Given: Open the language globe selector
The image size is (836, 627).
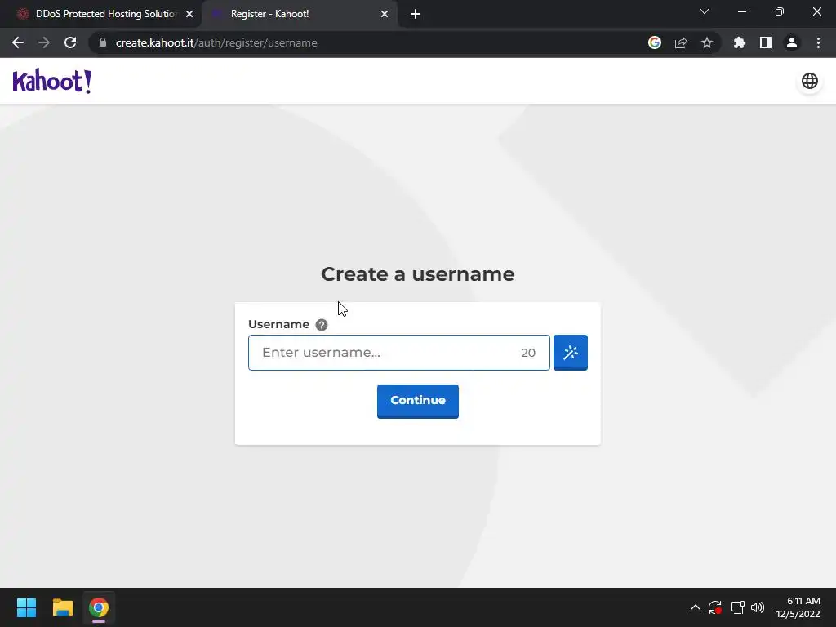Looking at the screenshot, I should (x=809, y=81).
